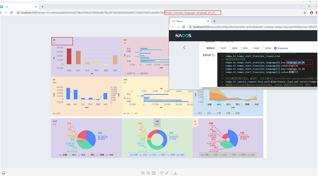Select the pencil edit icon in bottom toolbar

click(x=167, y=173)
